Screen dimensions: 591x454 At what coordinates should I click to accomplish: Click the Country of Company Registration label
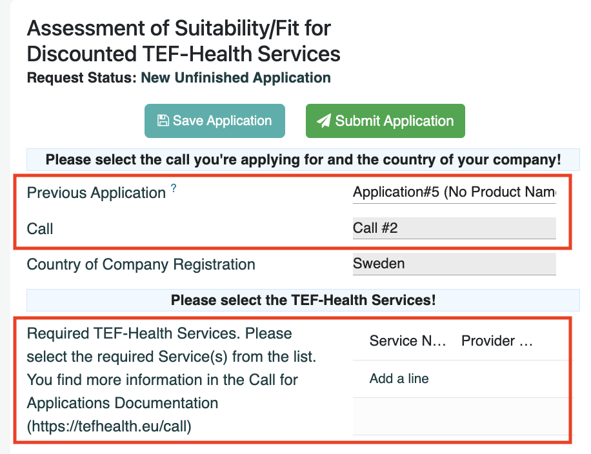coord(141,264)
